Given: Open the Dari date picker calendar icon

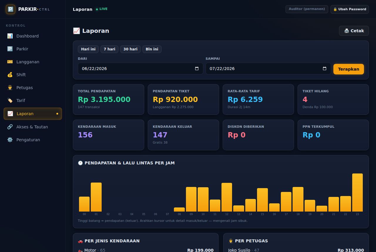Looking at the screenshot, I should coord(197,69).
